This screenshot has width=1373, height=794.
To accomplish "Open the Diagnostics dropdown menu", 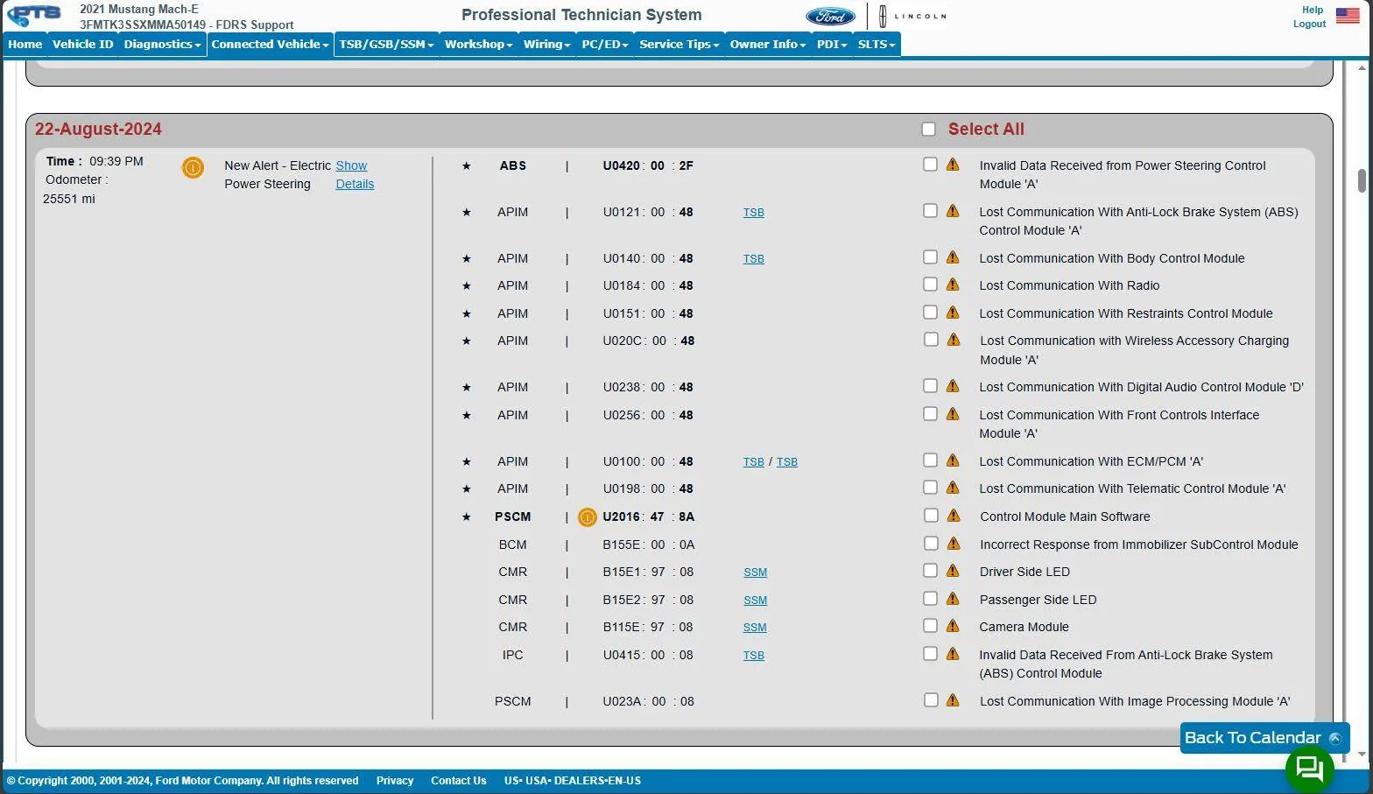I will click(x=162, y=45).
